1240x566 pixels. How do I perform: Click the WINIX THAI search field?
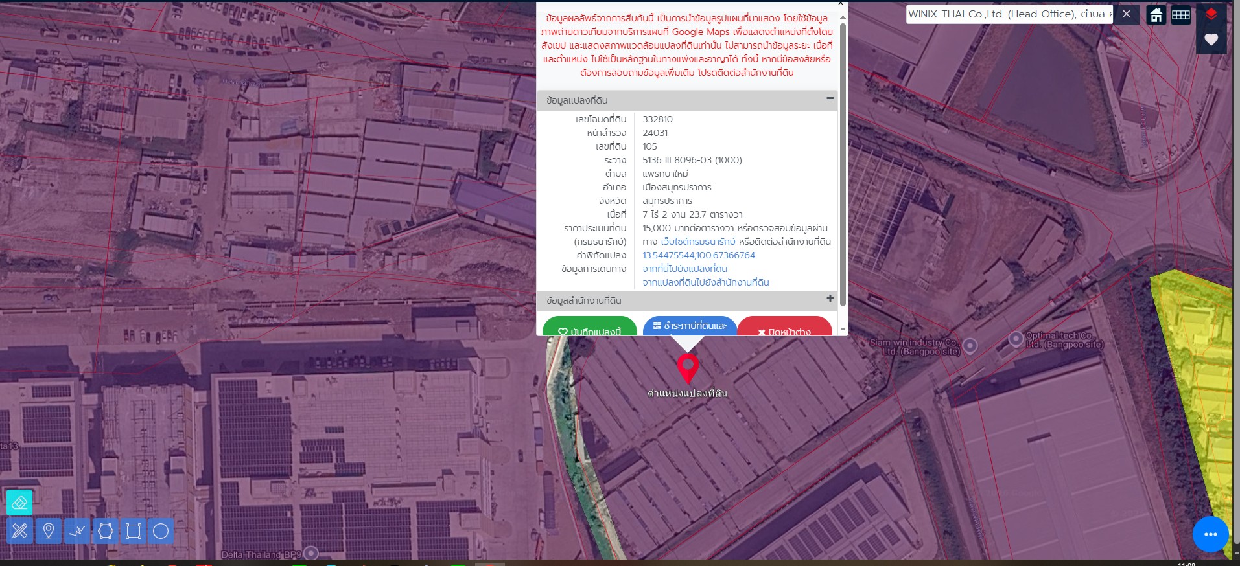(x=1009, y=14)
